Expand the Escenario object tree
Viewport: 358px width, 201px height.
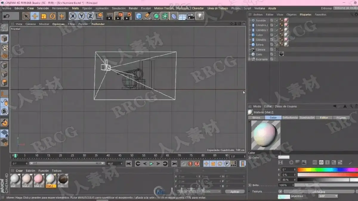pos(249,59)
